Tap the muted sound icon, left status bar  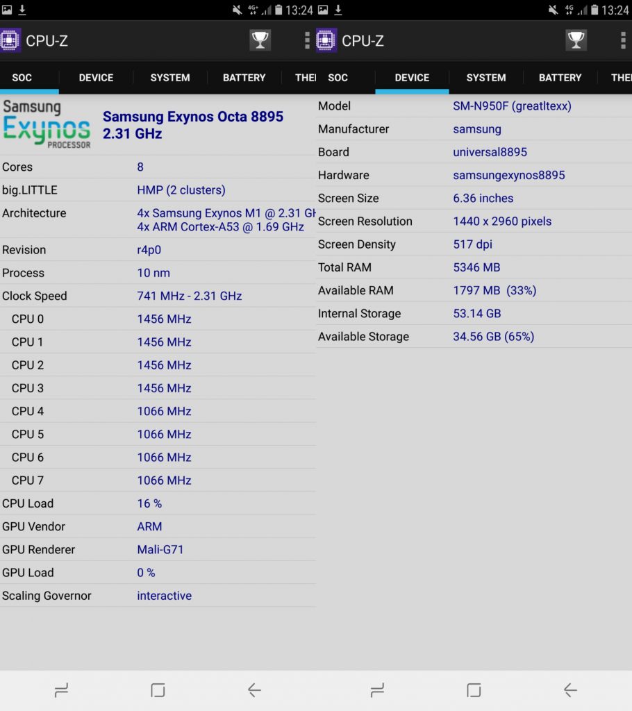point(237,10)
